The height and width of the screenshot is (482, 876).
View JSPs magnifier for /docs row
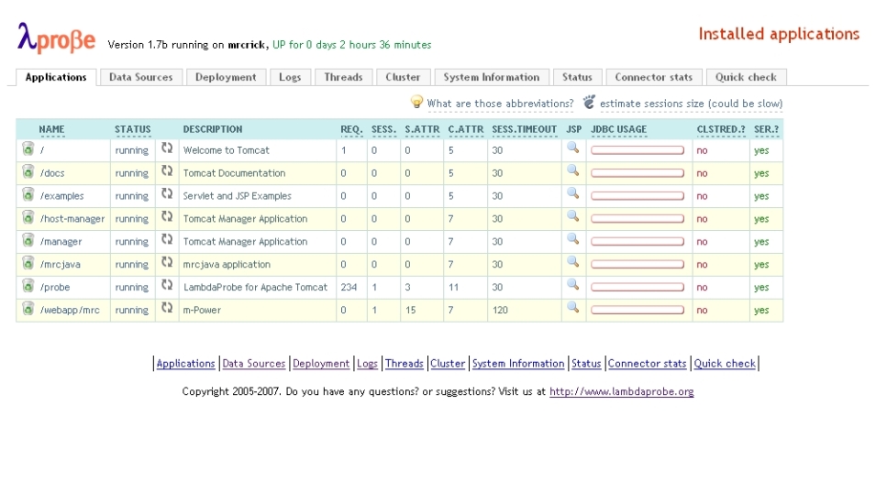572,170
